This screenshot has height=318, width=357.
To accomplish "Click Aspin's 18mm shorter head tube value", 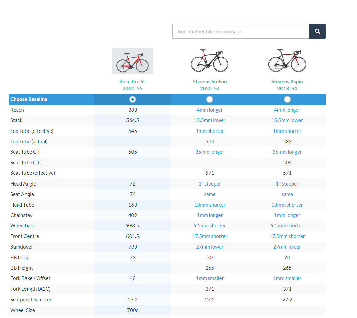I will [x=287, y=205].
